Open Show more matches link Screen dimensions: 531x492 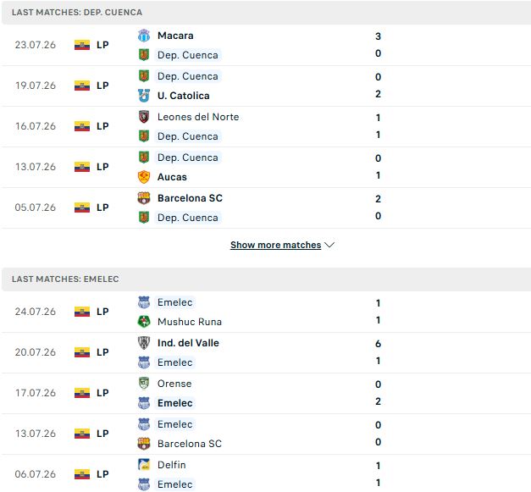pyautogui.click(x=275, y=245)
